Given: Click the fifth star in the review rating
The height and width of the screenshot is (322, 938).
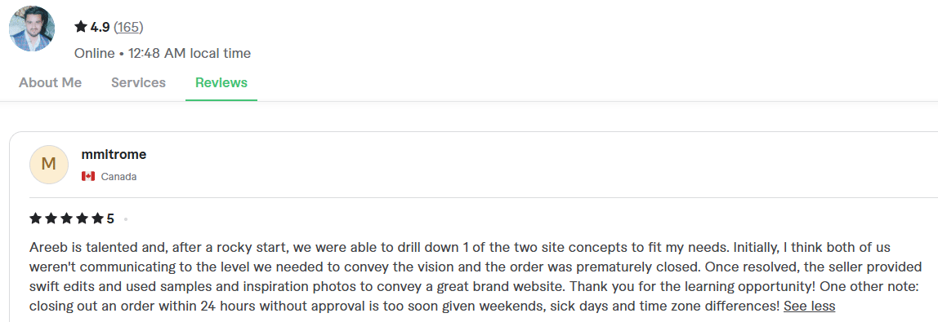Looking at the screenshot, I should 97,218.
